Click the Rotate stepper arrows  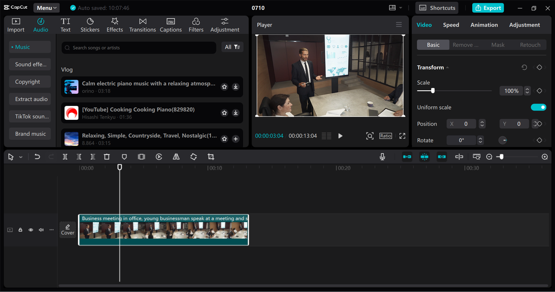(480, 140)
